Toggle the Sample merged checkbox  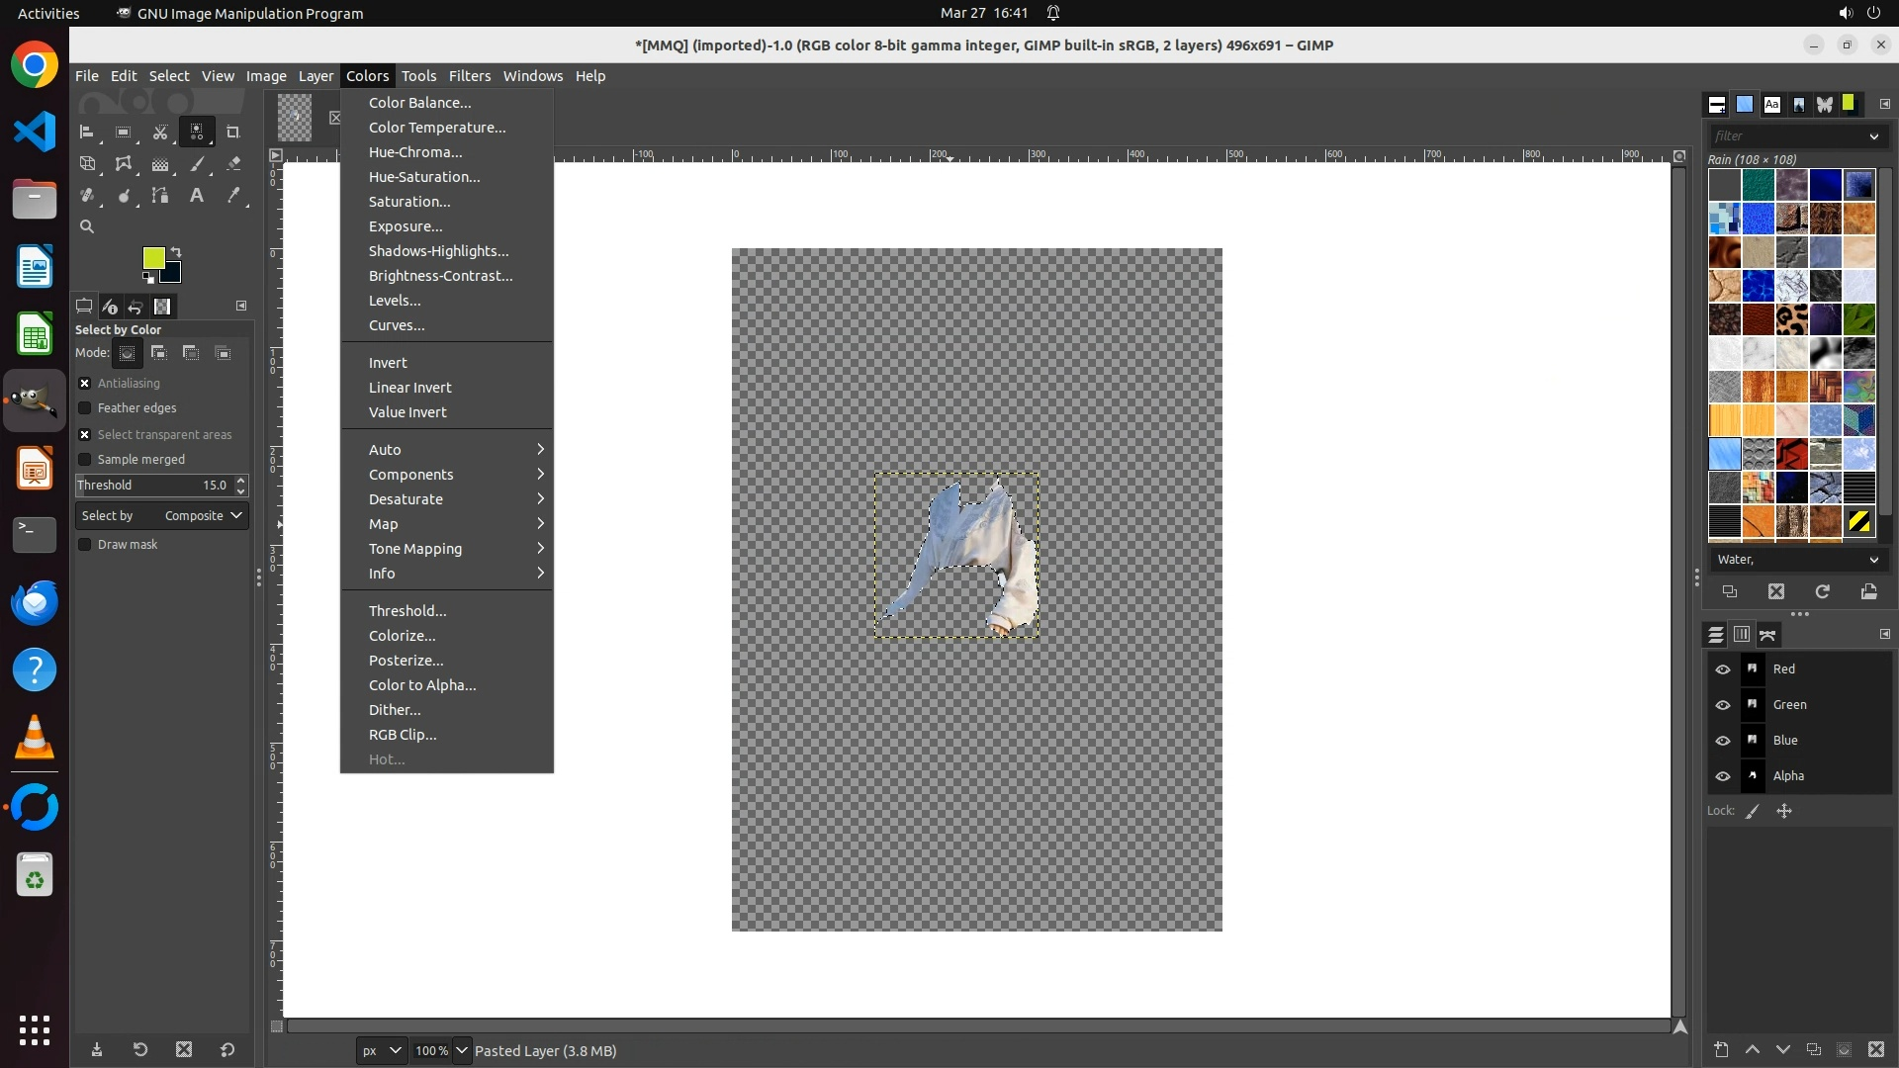point(85,460)
